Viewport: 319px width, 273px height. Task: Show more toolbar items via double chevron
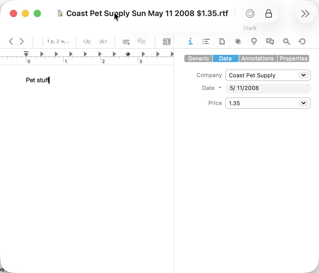point(305,14)
